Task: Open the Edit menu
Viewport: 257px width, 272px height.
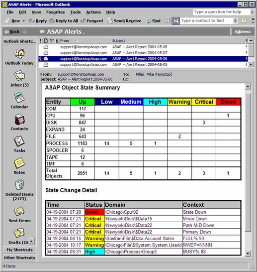Action: tap(22, 12)
